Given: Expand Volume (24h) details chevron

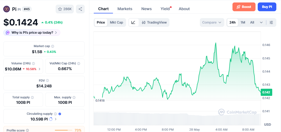Looking at the screenshot, I should (x=39, y=69).
